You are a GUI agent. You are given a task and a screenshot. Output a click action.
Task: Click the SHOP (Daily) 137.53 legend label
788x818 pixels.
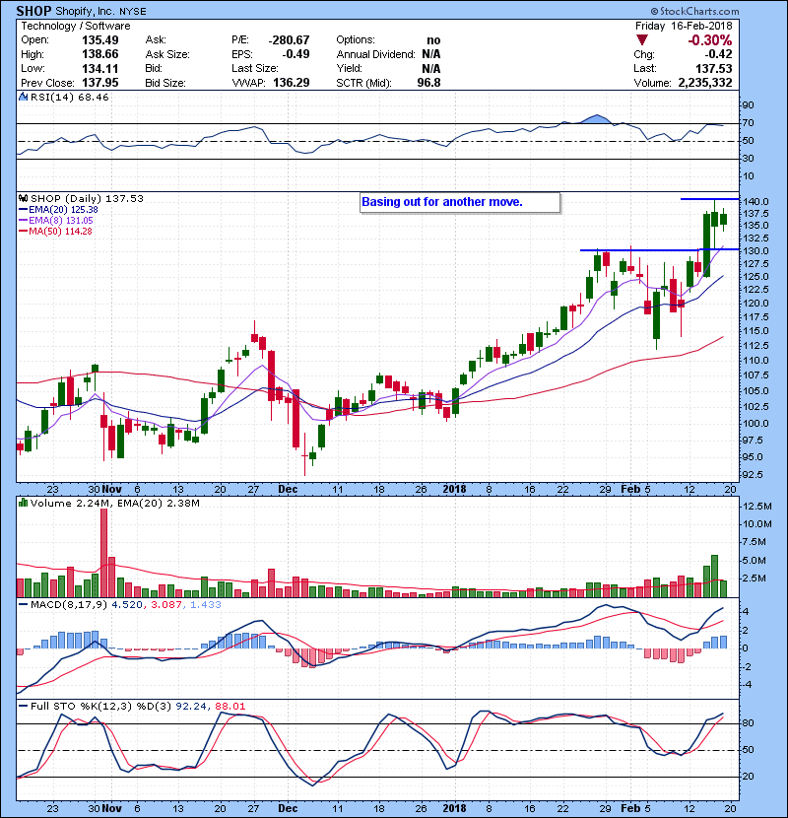click(x=87, y=199)
